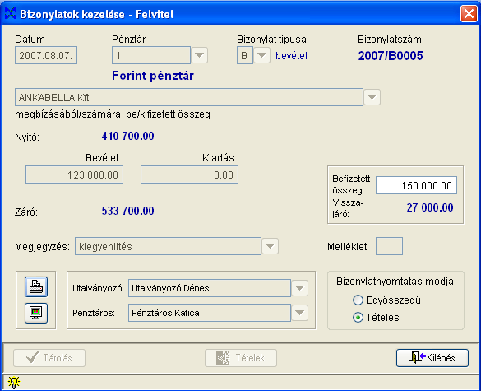Click the printer icon button
This screenshot has width=481, height=391.
[36, 287]
